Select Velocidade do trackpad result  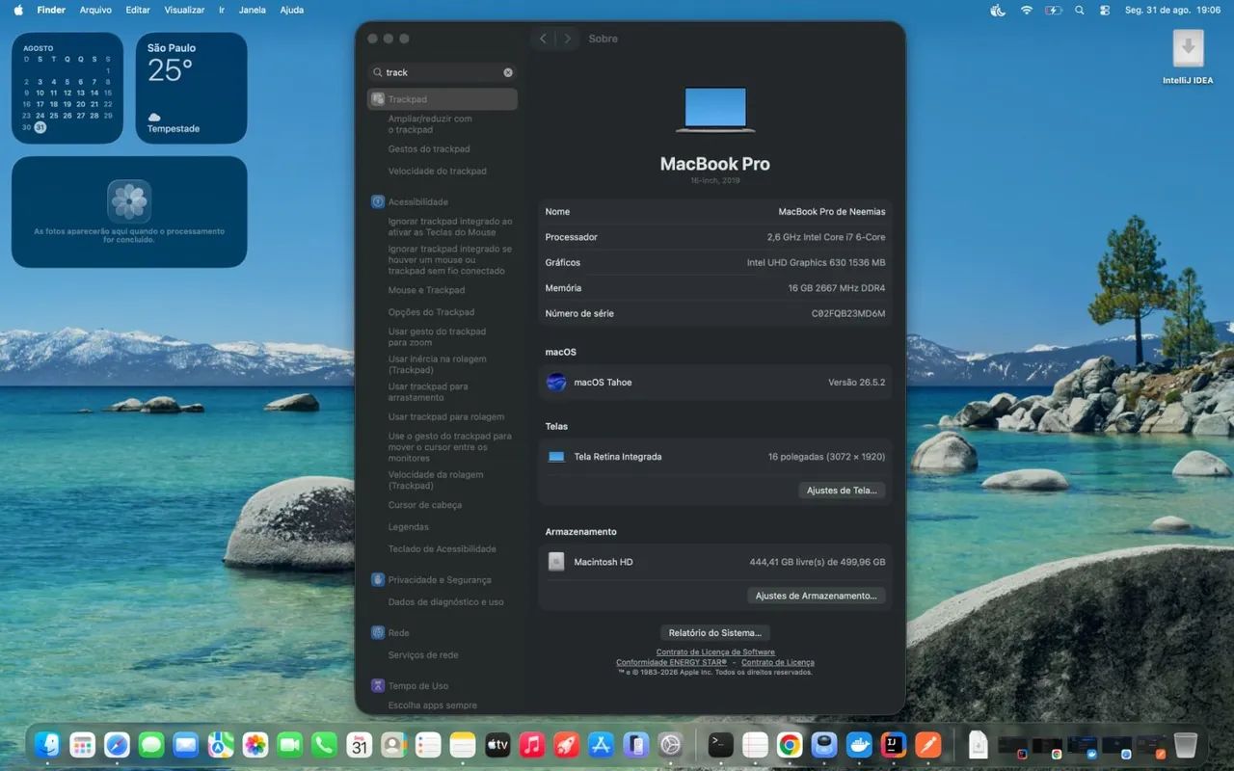[x=438, y=172]
